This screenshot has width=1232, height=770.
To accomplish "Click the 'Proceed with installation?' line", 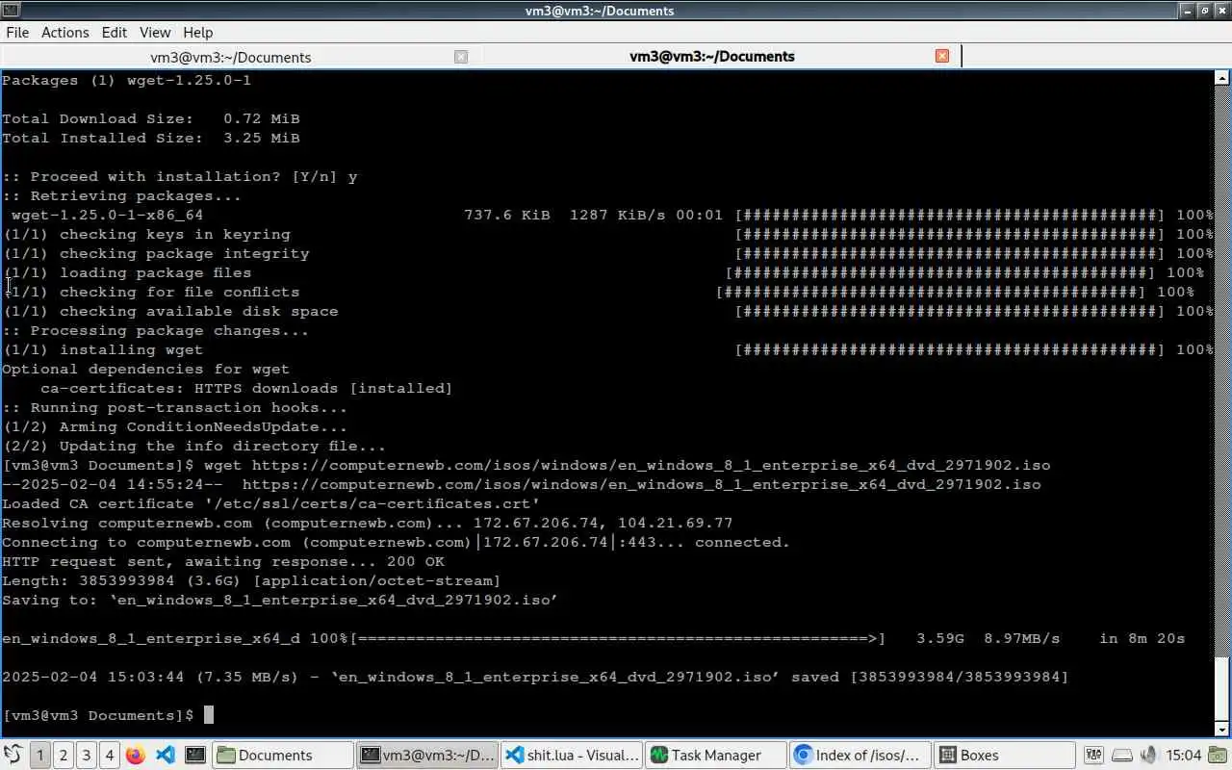I will [x=180, y=176].
